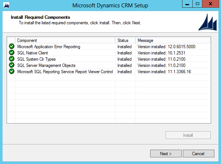Click version message 10.1.2531
221x164 pixels.
point(161,53)
